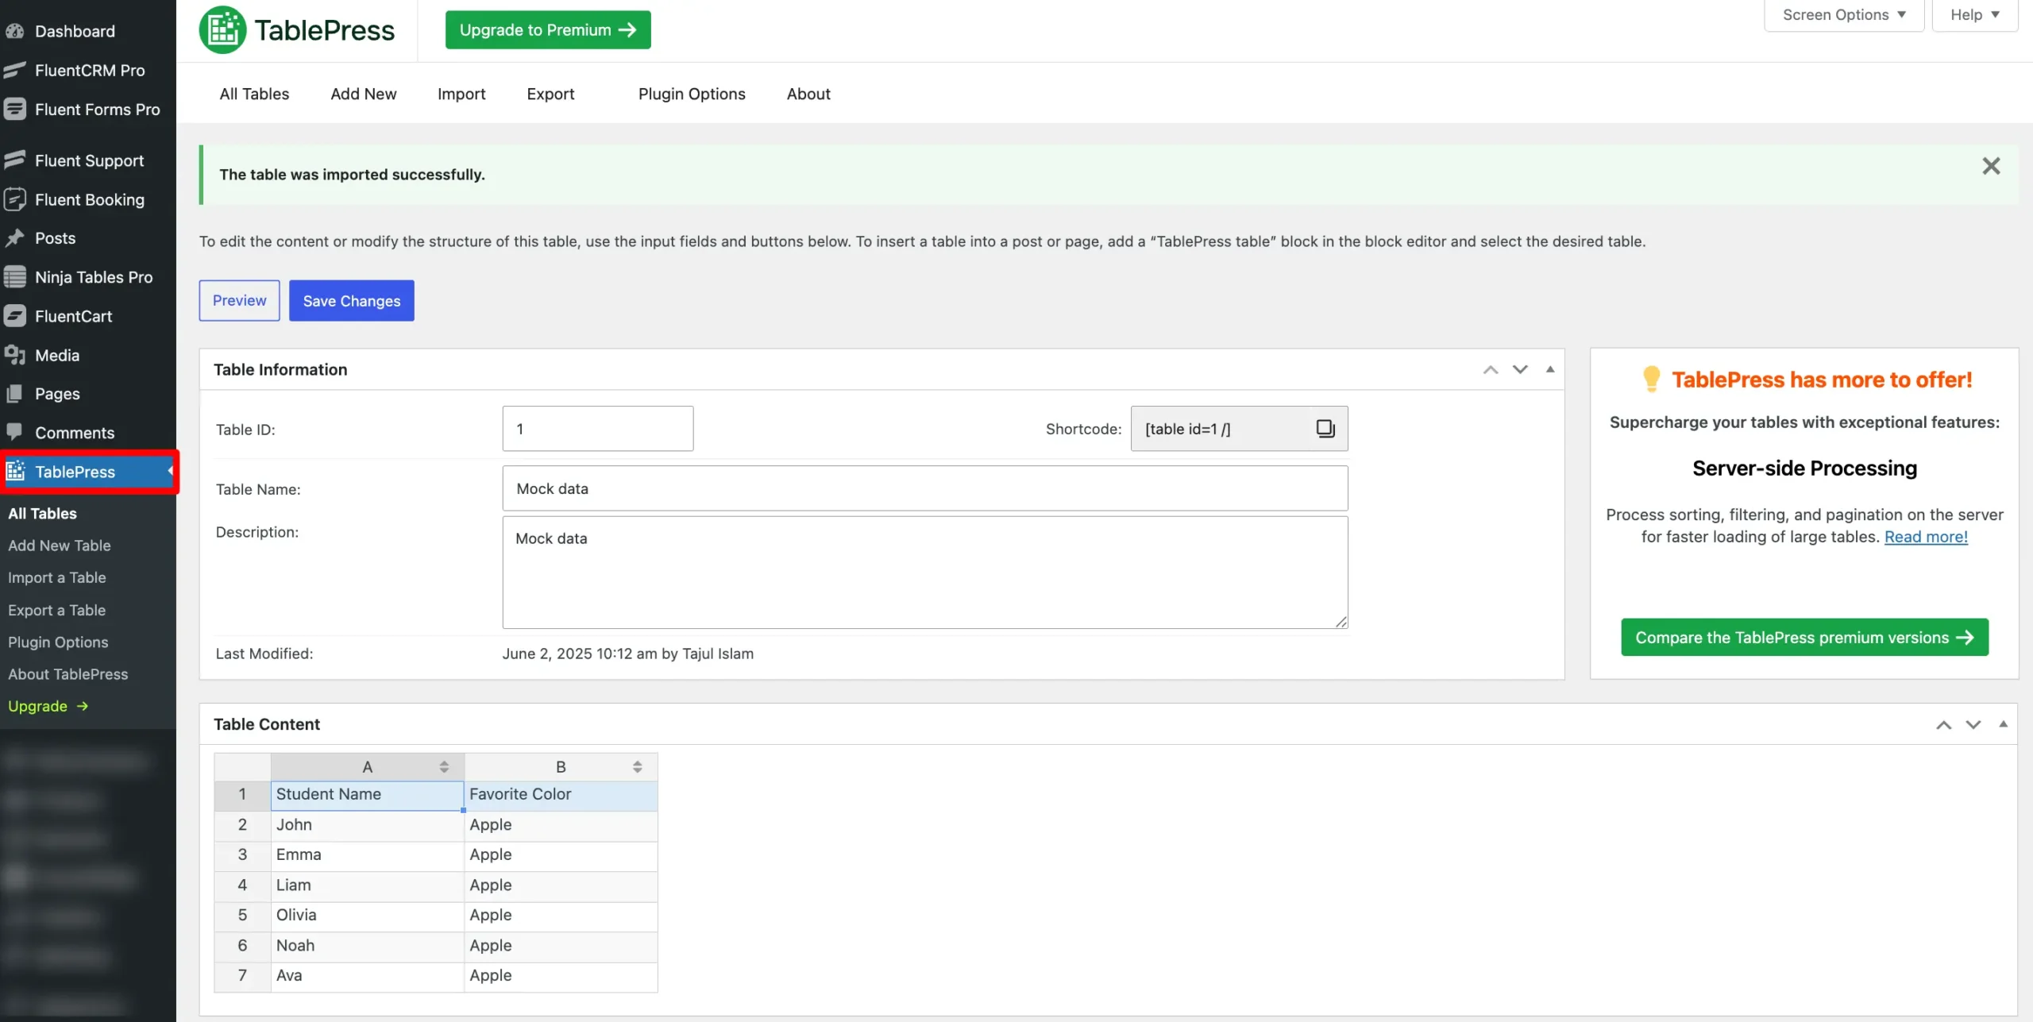Select row 1 via its row header
The width and height of the screenshot is (2033, 1022).
click(242, 795)
